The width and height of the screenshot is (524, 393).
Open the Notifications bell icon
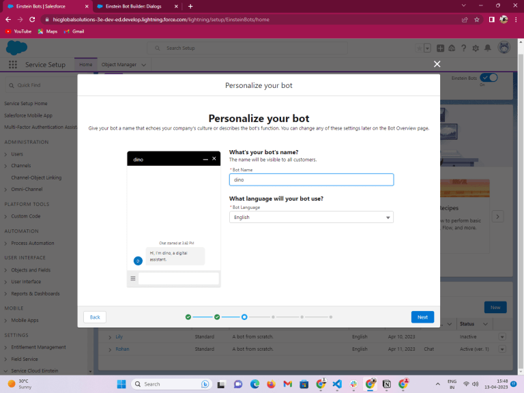(x=488, y=48)
